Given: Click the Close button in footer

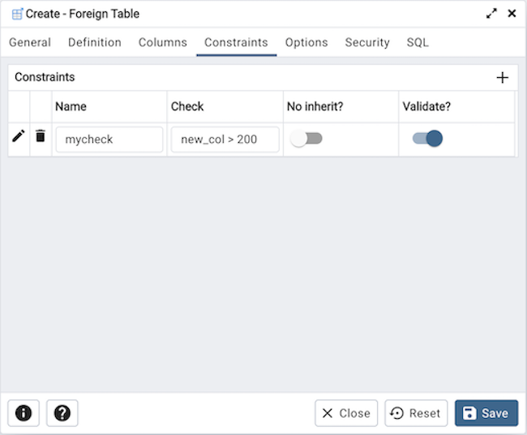Looking at the screenshot, I should [346, 413].
